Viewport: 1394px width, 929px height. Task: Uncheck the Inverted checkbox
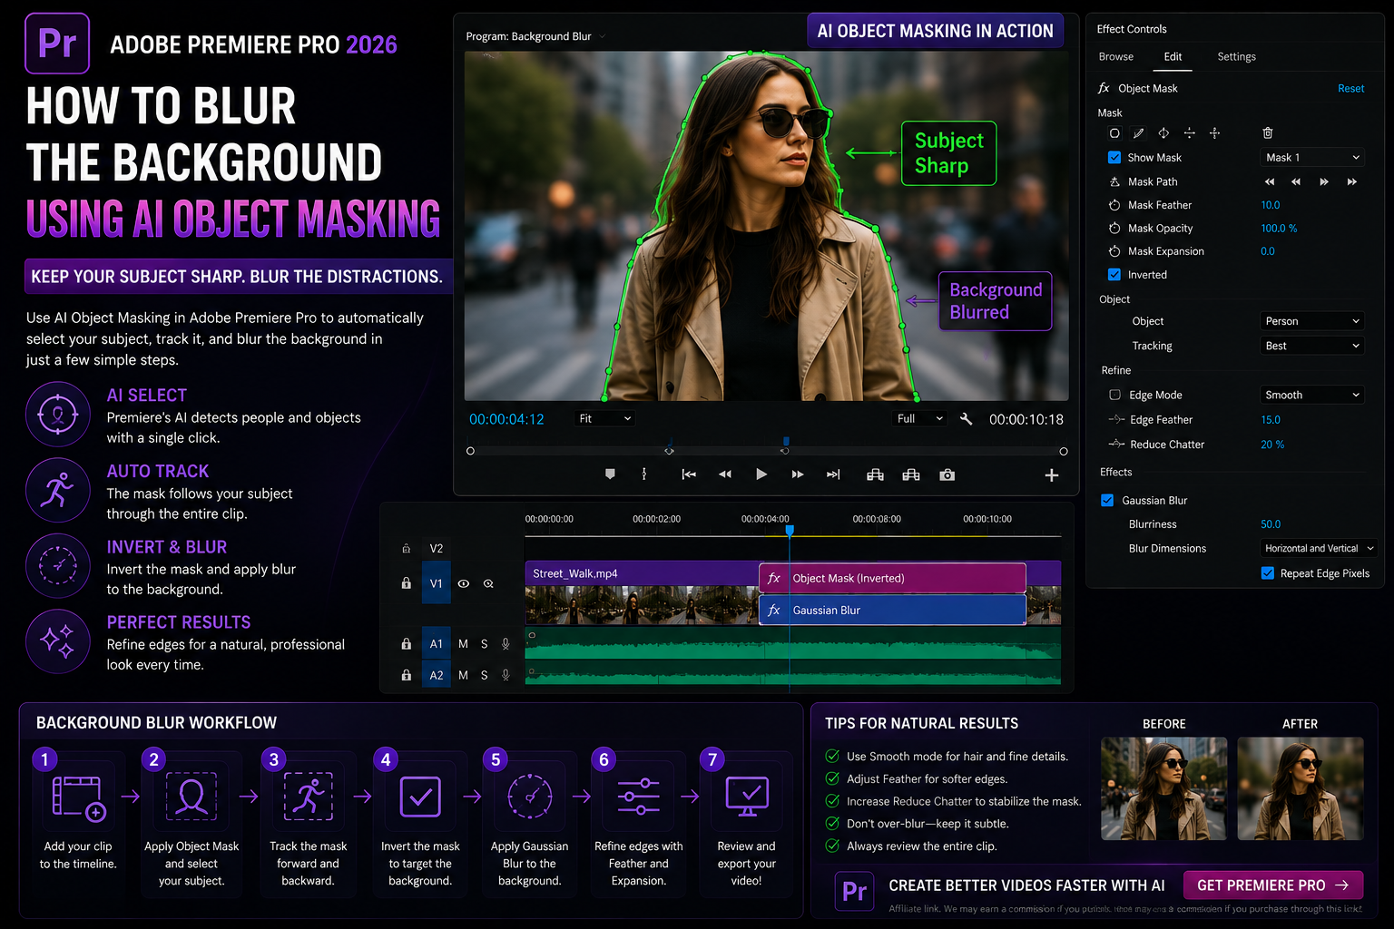[x=1114, y=275]
